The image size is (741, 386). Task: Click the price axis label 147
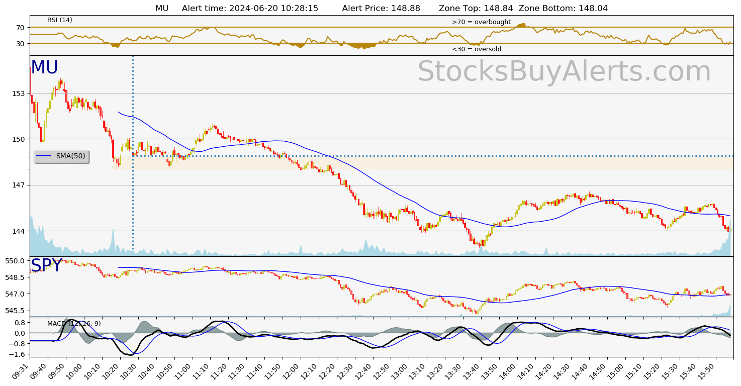click(18, 185)
